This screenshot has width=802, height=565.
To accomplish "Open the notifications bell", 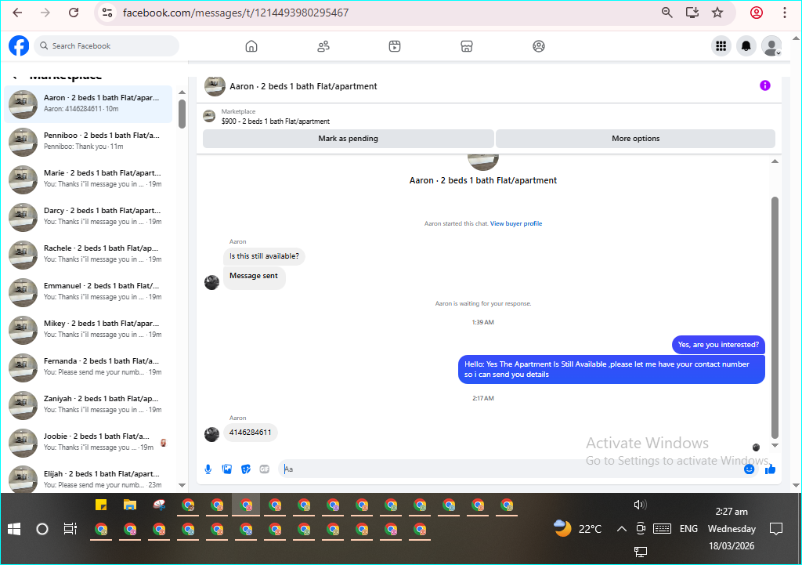I will click(x=746, y=46).
